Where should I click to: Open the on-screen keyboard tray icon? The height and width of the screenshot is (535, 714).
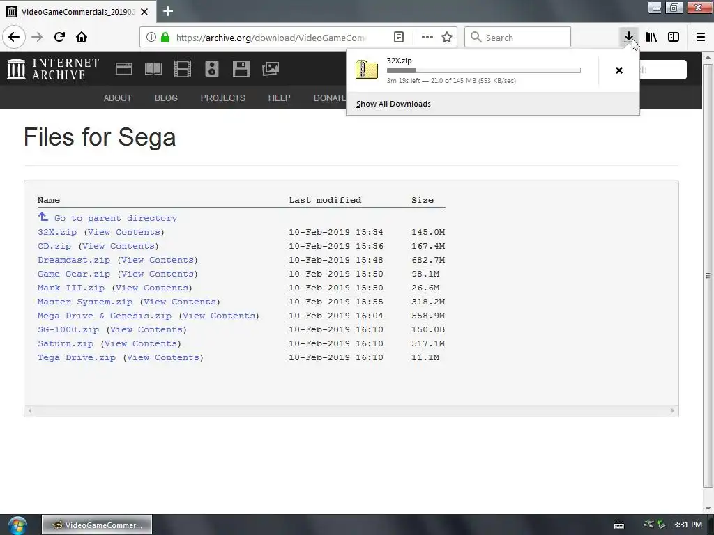619,525
